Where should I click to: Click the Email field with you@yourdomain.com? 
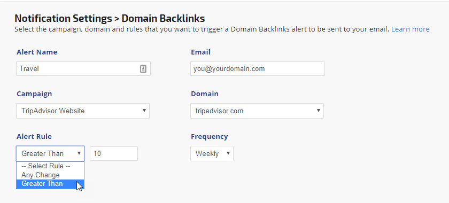point(258,69)
